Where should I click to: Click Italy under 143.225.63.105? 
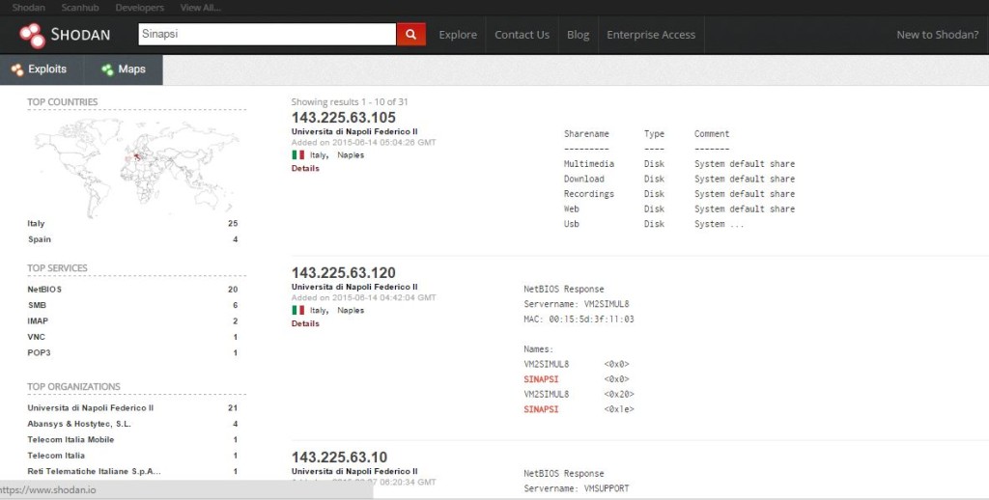coord(319,154)
